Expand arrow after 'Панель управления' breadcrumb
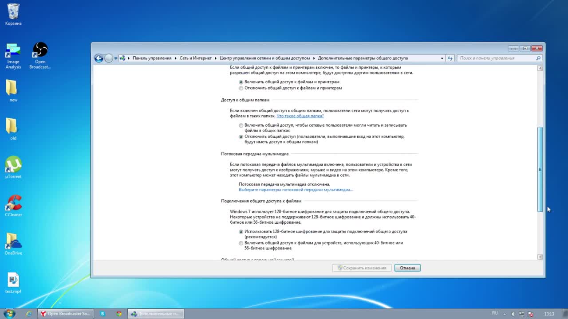Image resolution: width=568 pixels, height=319 pixels. 175,58
